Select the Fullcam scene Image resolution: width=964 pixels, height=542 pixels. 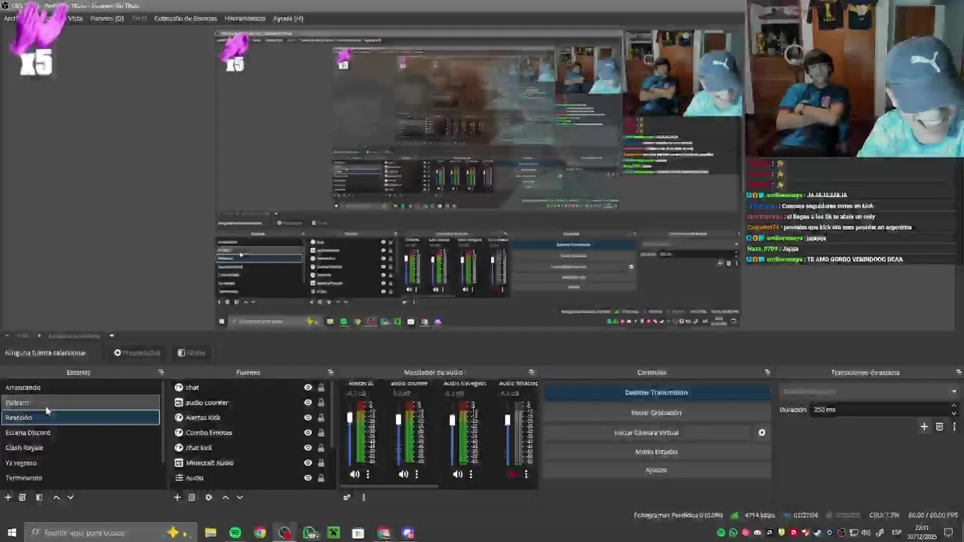point(81,403)
